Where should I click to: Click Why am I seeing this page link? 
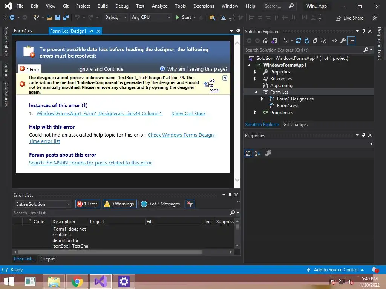[x=198, y=69]
